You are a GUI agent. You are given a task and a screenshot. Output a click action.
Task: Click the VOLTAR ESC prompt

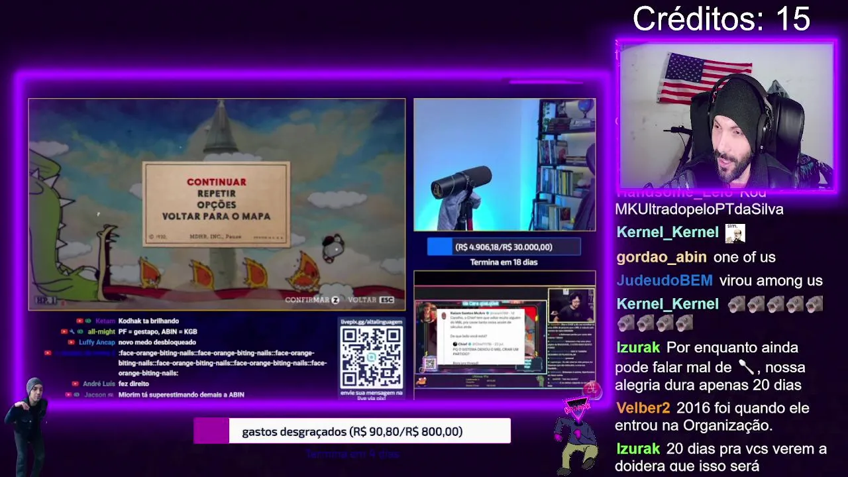point(371,300)
